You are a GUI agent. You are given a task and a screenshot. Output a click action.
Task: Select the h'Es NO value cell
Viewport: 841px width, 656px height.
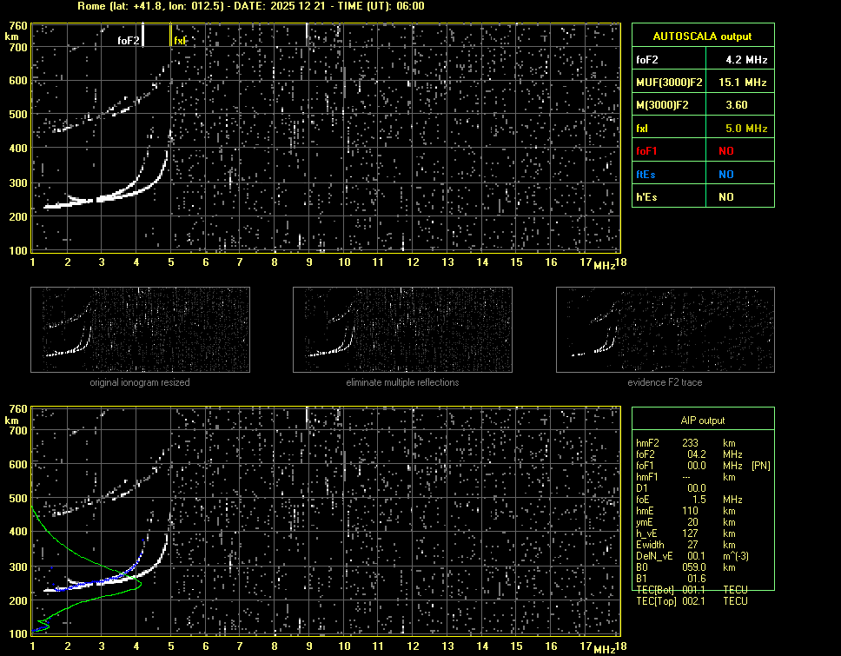(x=725, y=197)
